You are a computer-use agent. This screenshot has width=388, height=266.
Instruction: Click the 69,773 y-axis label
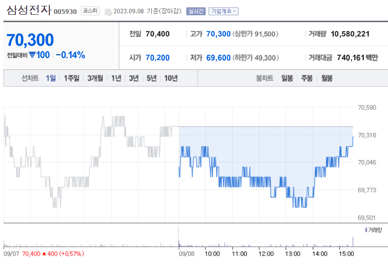pos(367,190)
